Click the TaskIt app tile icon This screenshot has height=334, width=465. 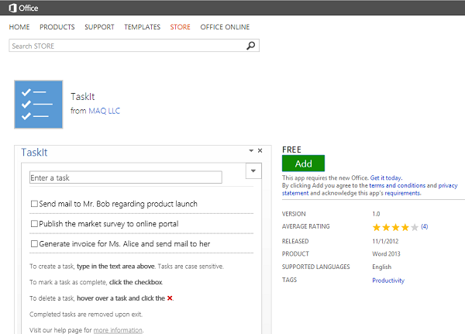click(39, 105)
